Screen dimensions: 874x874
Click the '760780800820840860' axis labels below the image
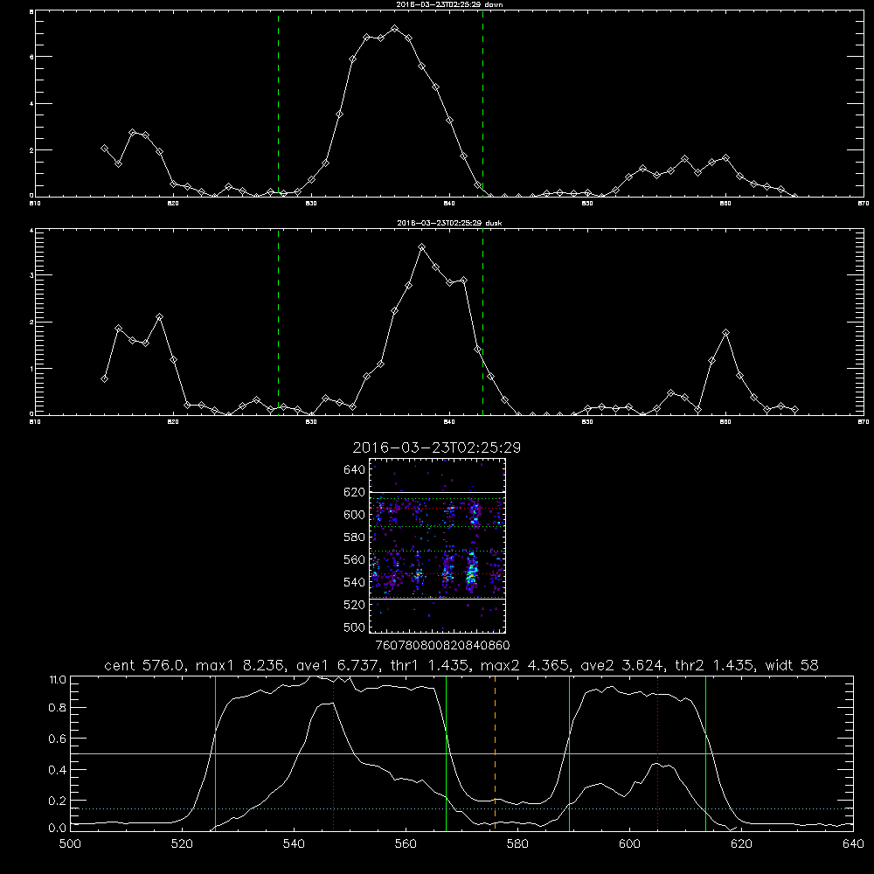click(x=442, y=646)
